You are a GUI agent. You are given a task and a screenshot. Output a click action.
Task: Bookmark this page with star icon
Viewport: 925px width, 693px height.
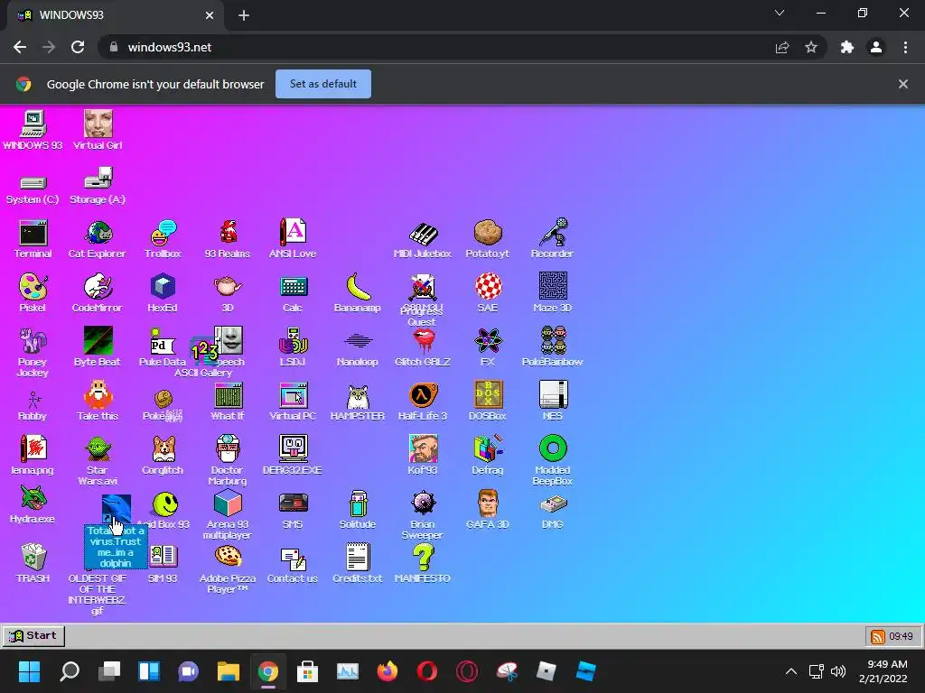coord(811,47)
